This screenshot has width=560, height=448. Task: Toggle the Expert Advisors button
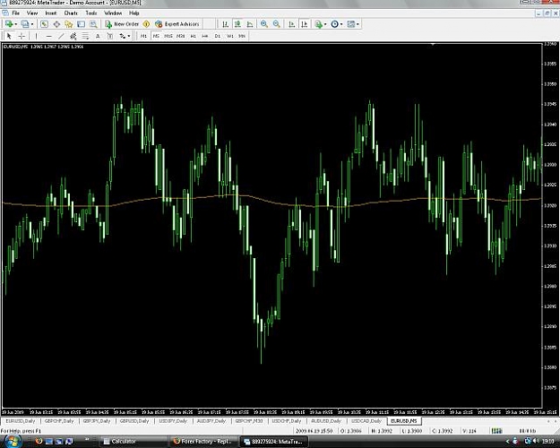pos(177,24)
